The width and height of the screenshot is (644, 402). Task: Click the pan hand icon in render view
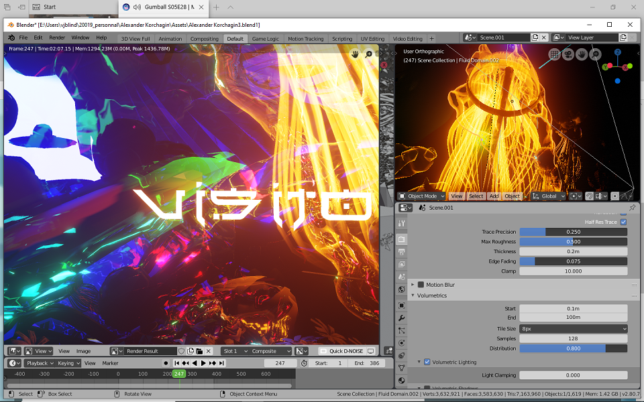[356, 54]
